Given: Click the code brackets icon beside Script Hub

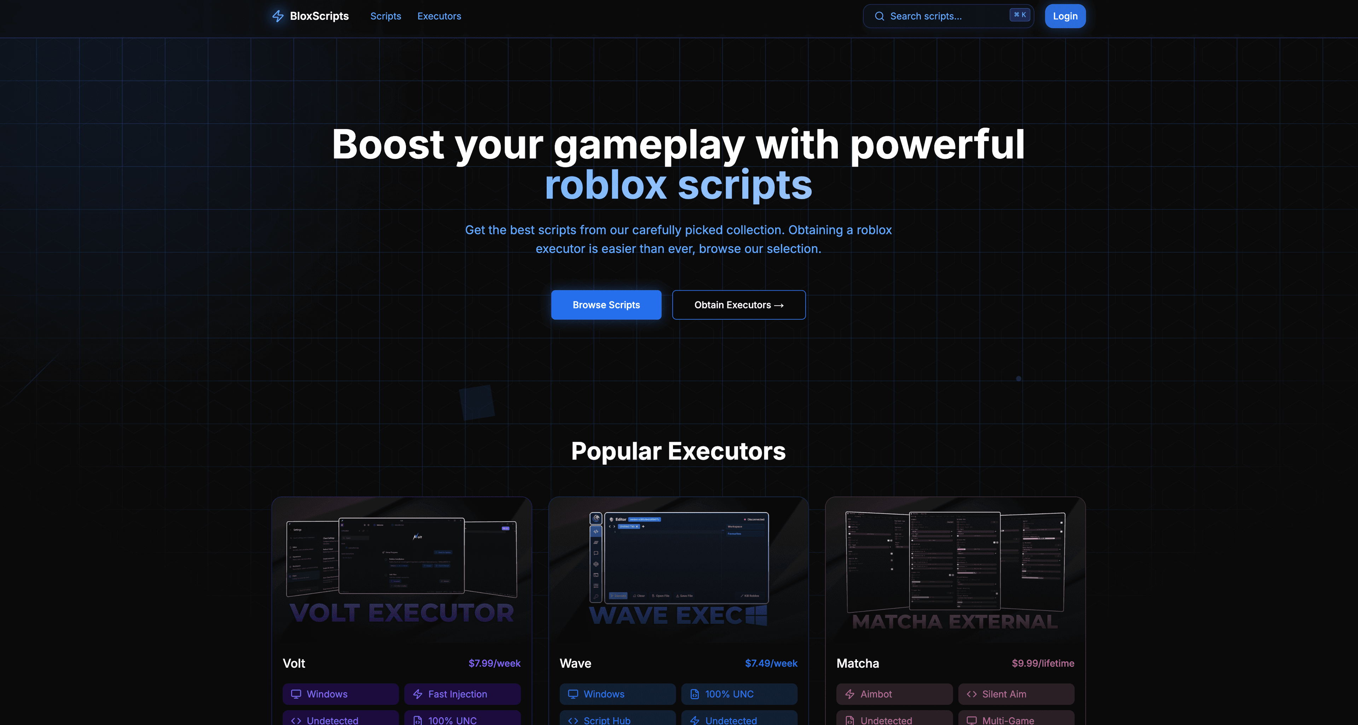Looking at the screenshot, I should click(x=573, y=720).
